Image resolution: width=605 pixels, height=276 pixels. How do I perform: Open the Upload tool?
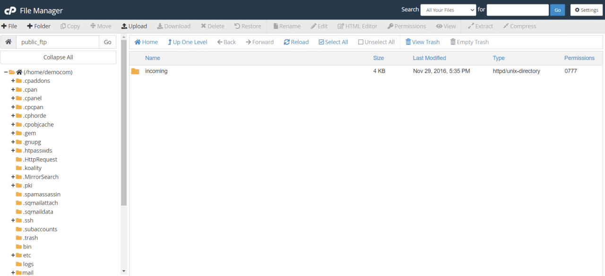[x=134, y=26]
